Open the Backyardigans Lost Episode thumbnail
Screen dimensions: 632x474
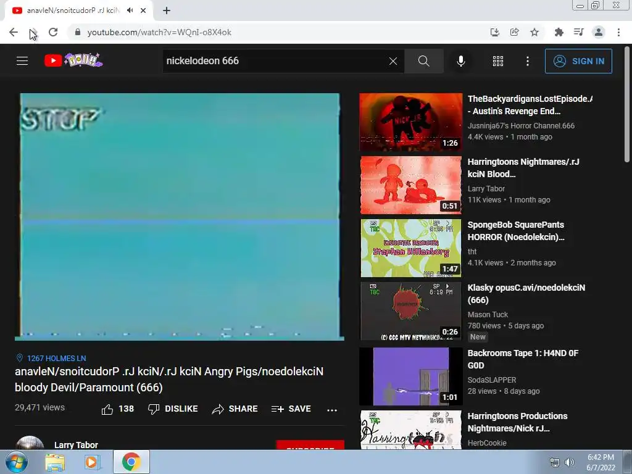(x=410, y=122)
